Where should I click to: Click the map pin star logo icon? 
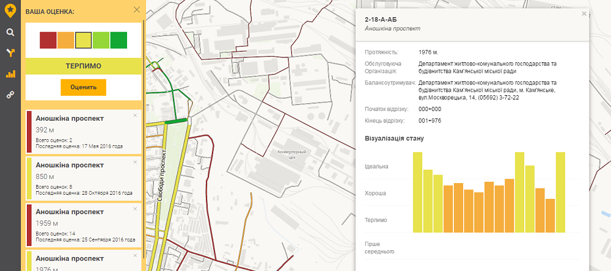[10, 10]
